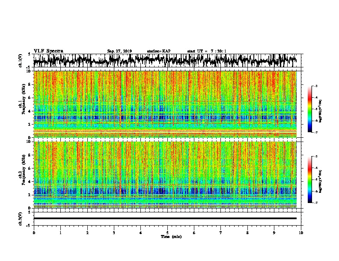This screenshot has height=261, width=339.
Task: Click time axis tick label "9"
Action: 274,233
